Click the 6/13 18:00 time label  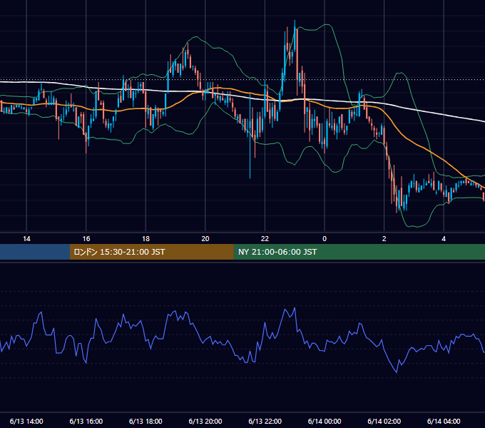tap(145, 421)
